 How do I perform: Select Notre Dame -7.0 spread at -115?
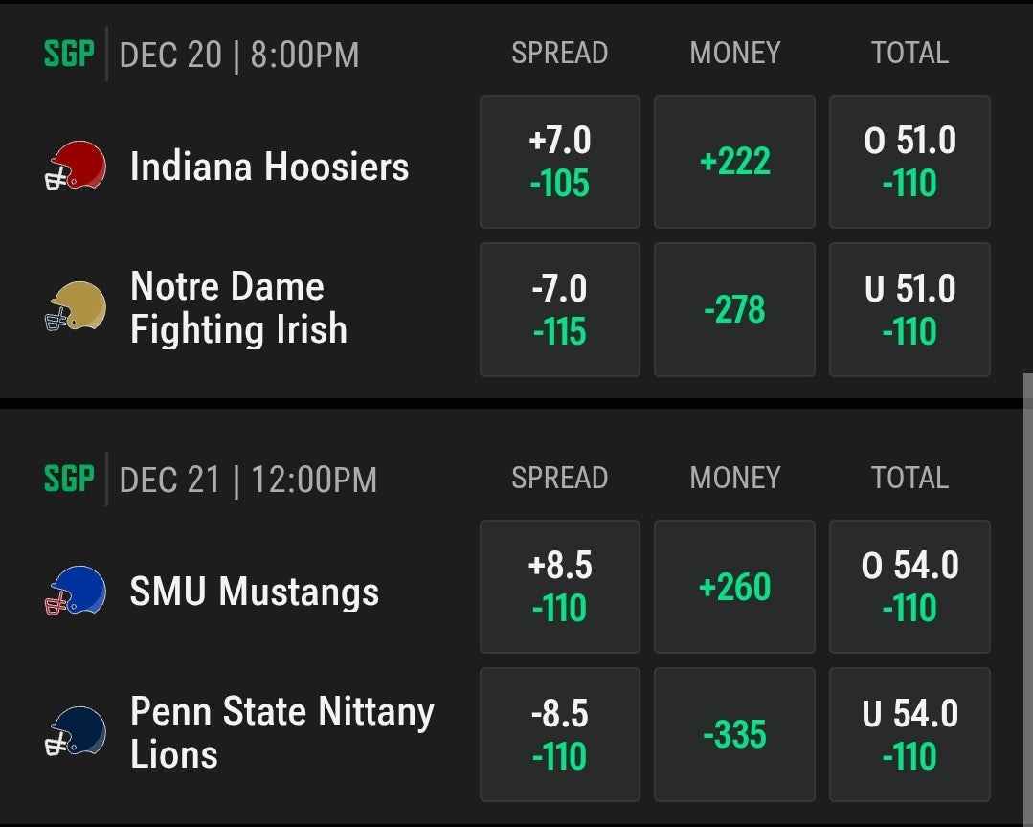point(560,309)
